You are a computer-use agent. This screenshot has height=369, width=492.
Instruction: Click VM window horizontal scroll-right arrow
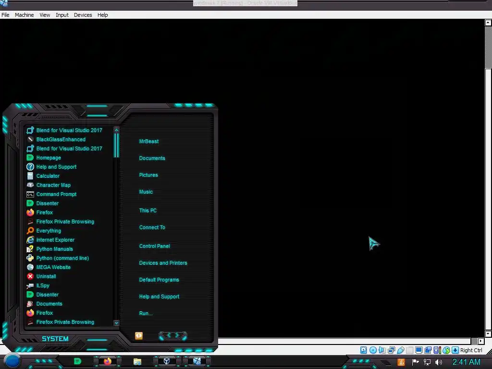click(480, 341)
